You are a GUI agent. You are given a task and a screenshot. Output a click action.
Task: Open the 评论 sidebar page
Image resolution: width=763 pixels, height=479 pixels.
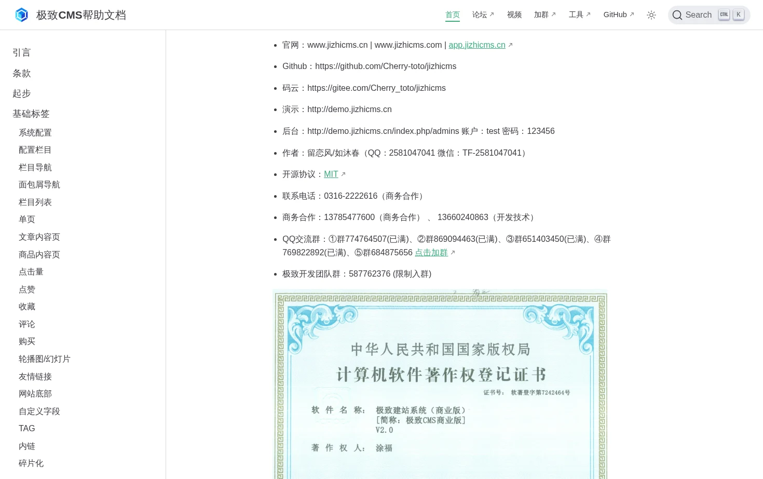pyautogui.click(x=27, y=324)
